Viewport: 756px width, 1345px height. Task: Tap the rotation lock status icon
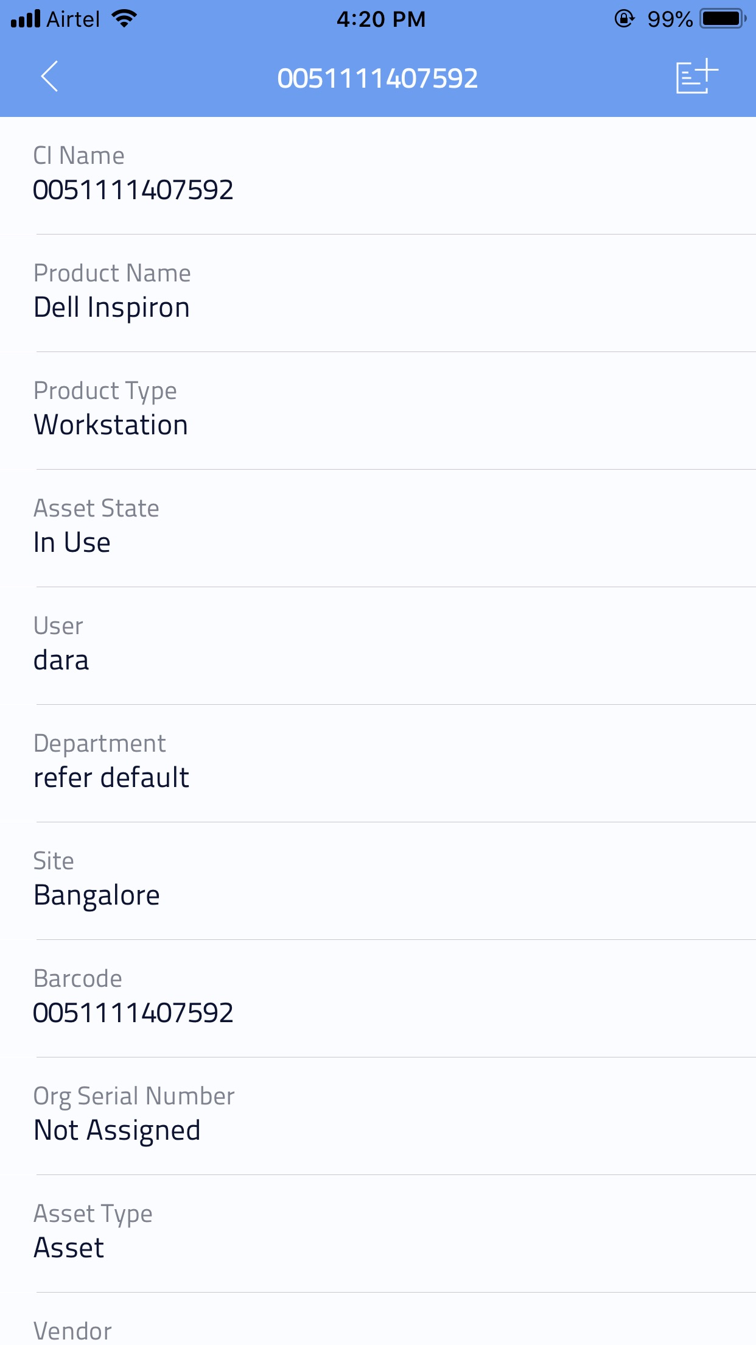(x=624, y=19)
